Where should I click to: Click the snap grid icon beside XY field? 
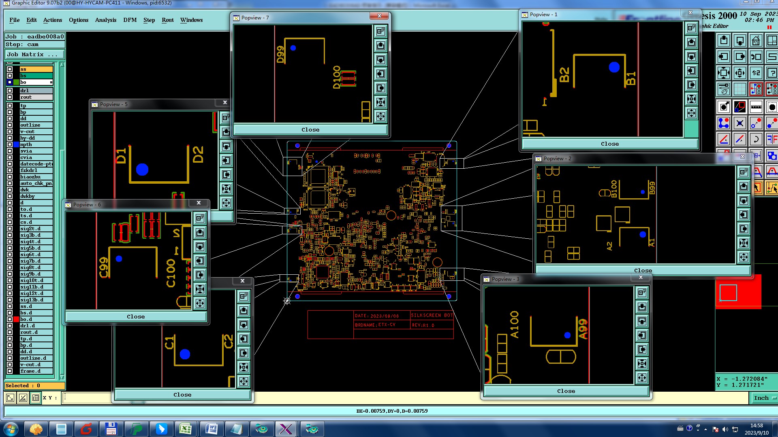(x=36, y=398)
